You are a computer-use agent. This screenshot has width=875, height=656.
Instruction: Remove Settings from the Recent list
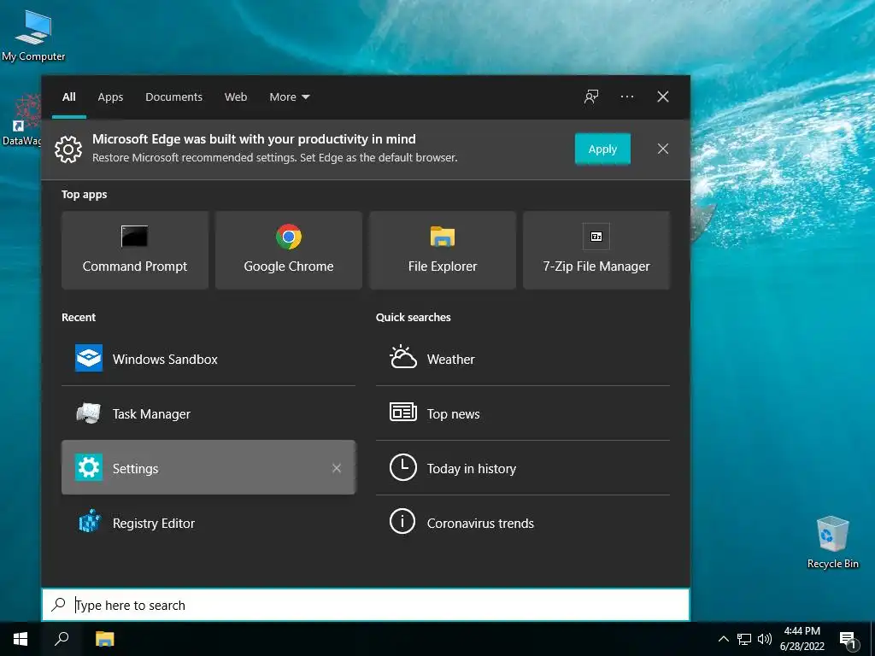tap(337, 468)
